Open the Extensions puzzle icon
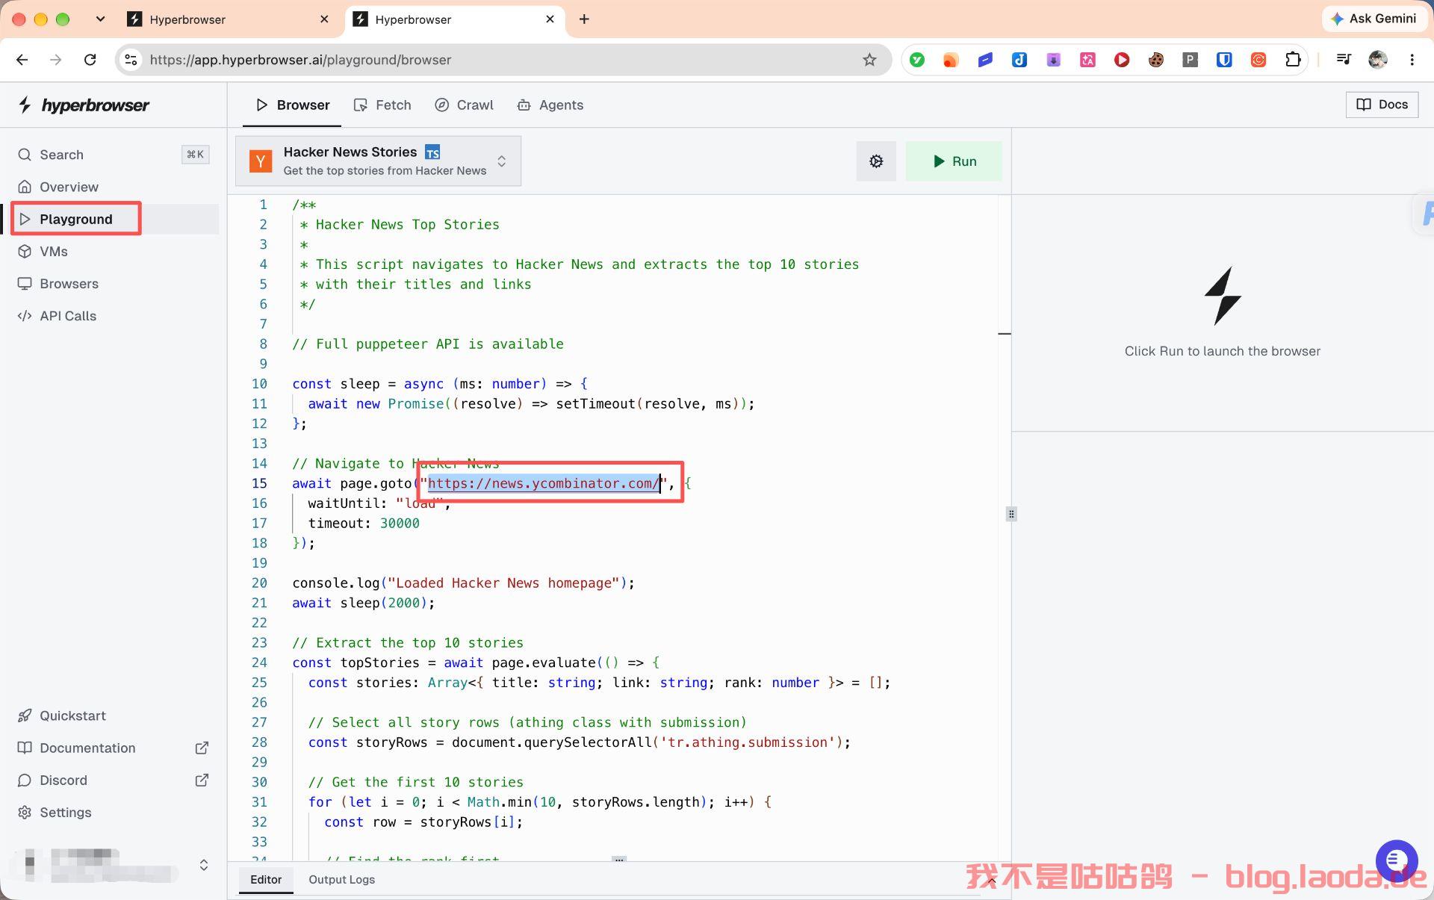Viewport: 1434px width, 900px height. (1293, 60)
